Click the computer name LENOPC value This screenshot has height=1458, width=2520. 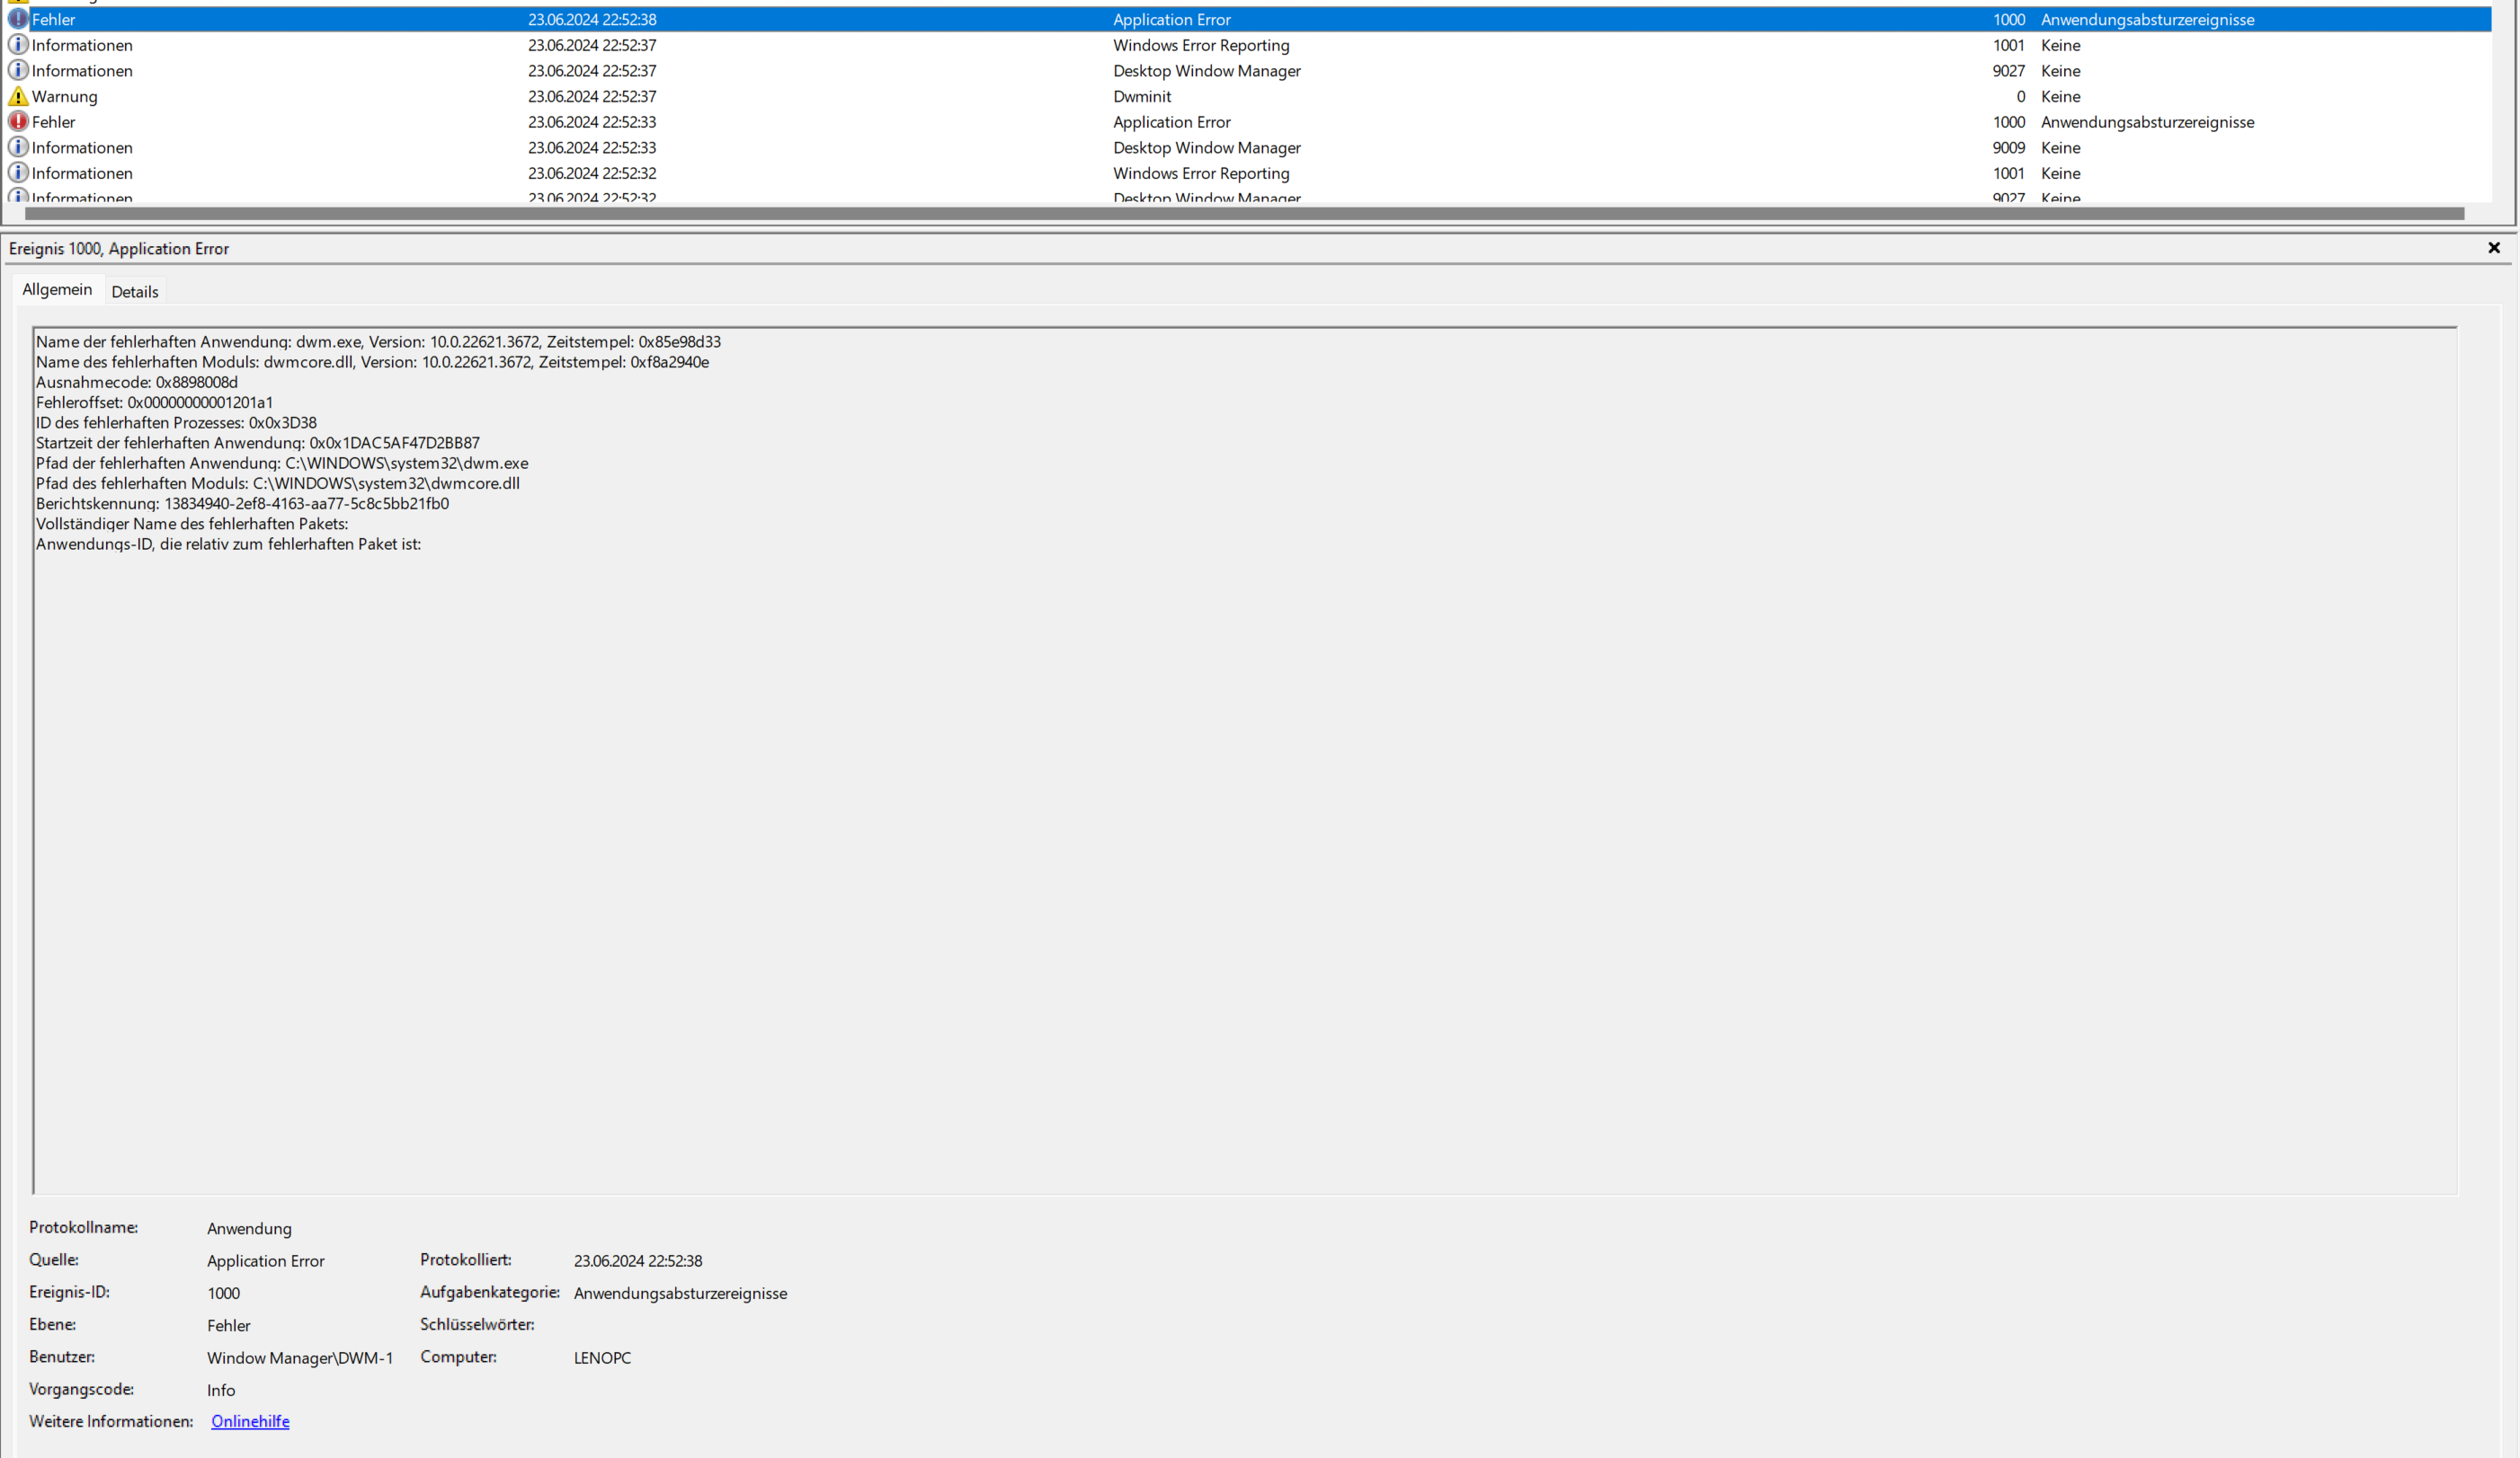pyautogui.click(x=602, y=1358)
